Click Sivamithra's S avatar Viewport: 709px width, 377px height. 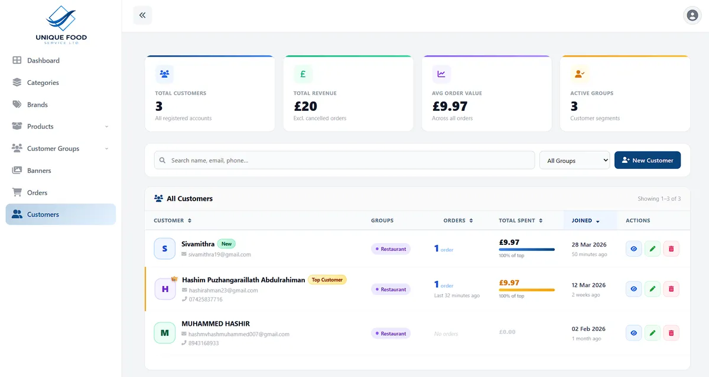(164, 248)
